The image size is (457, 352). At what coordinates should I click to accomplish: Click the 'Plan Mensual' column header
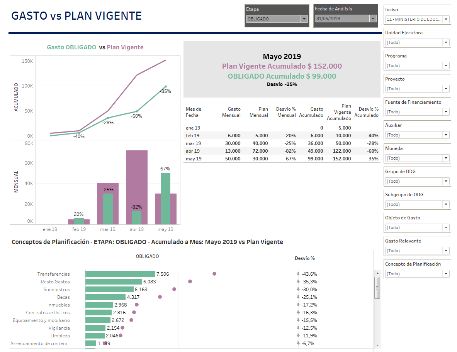tap(259, 112)
